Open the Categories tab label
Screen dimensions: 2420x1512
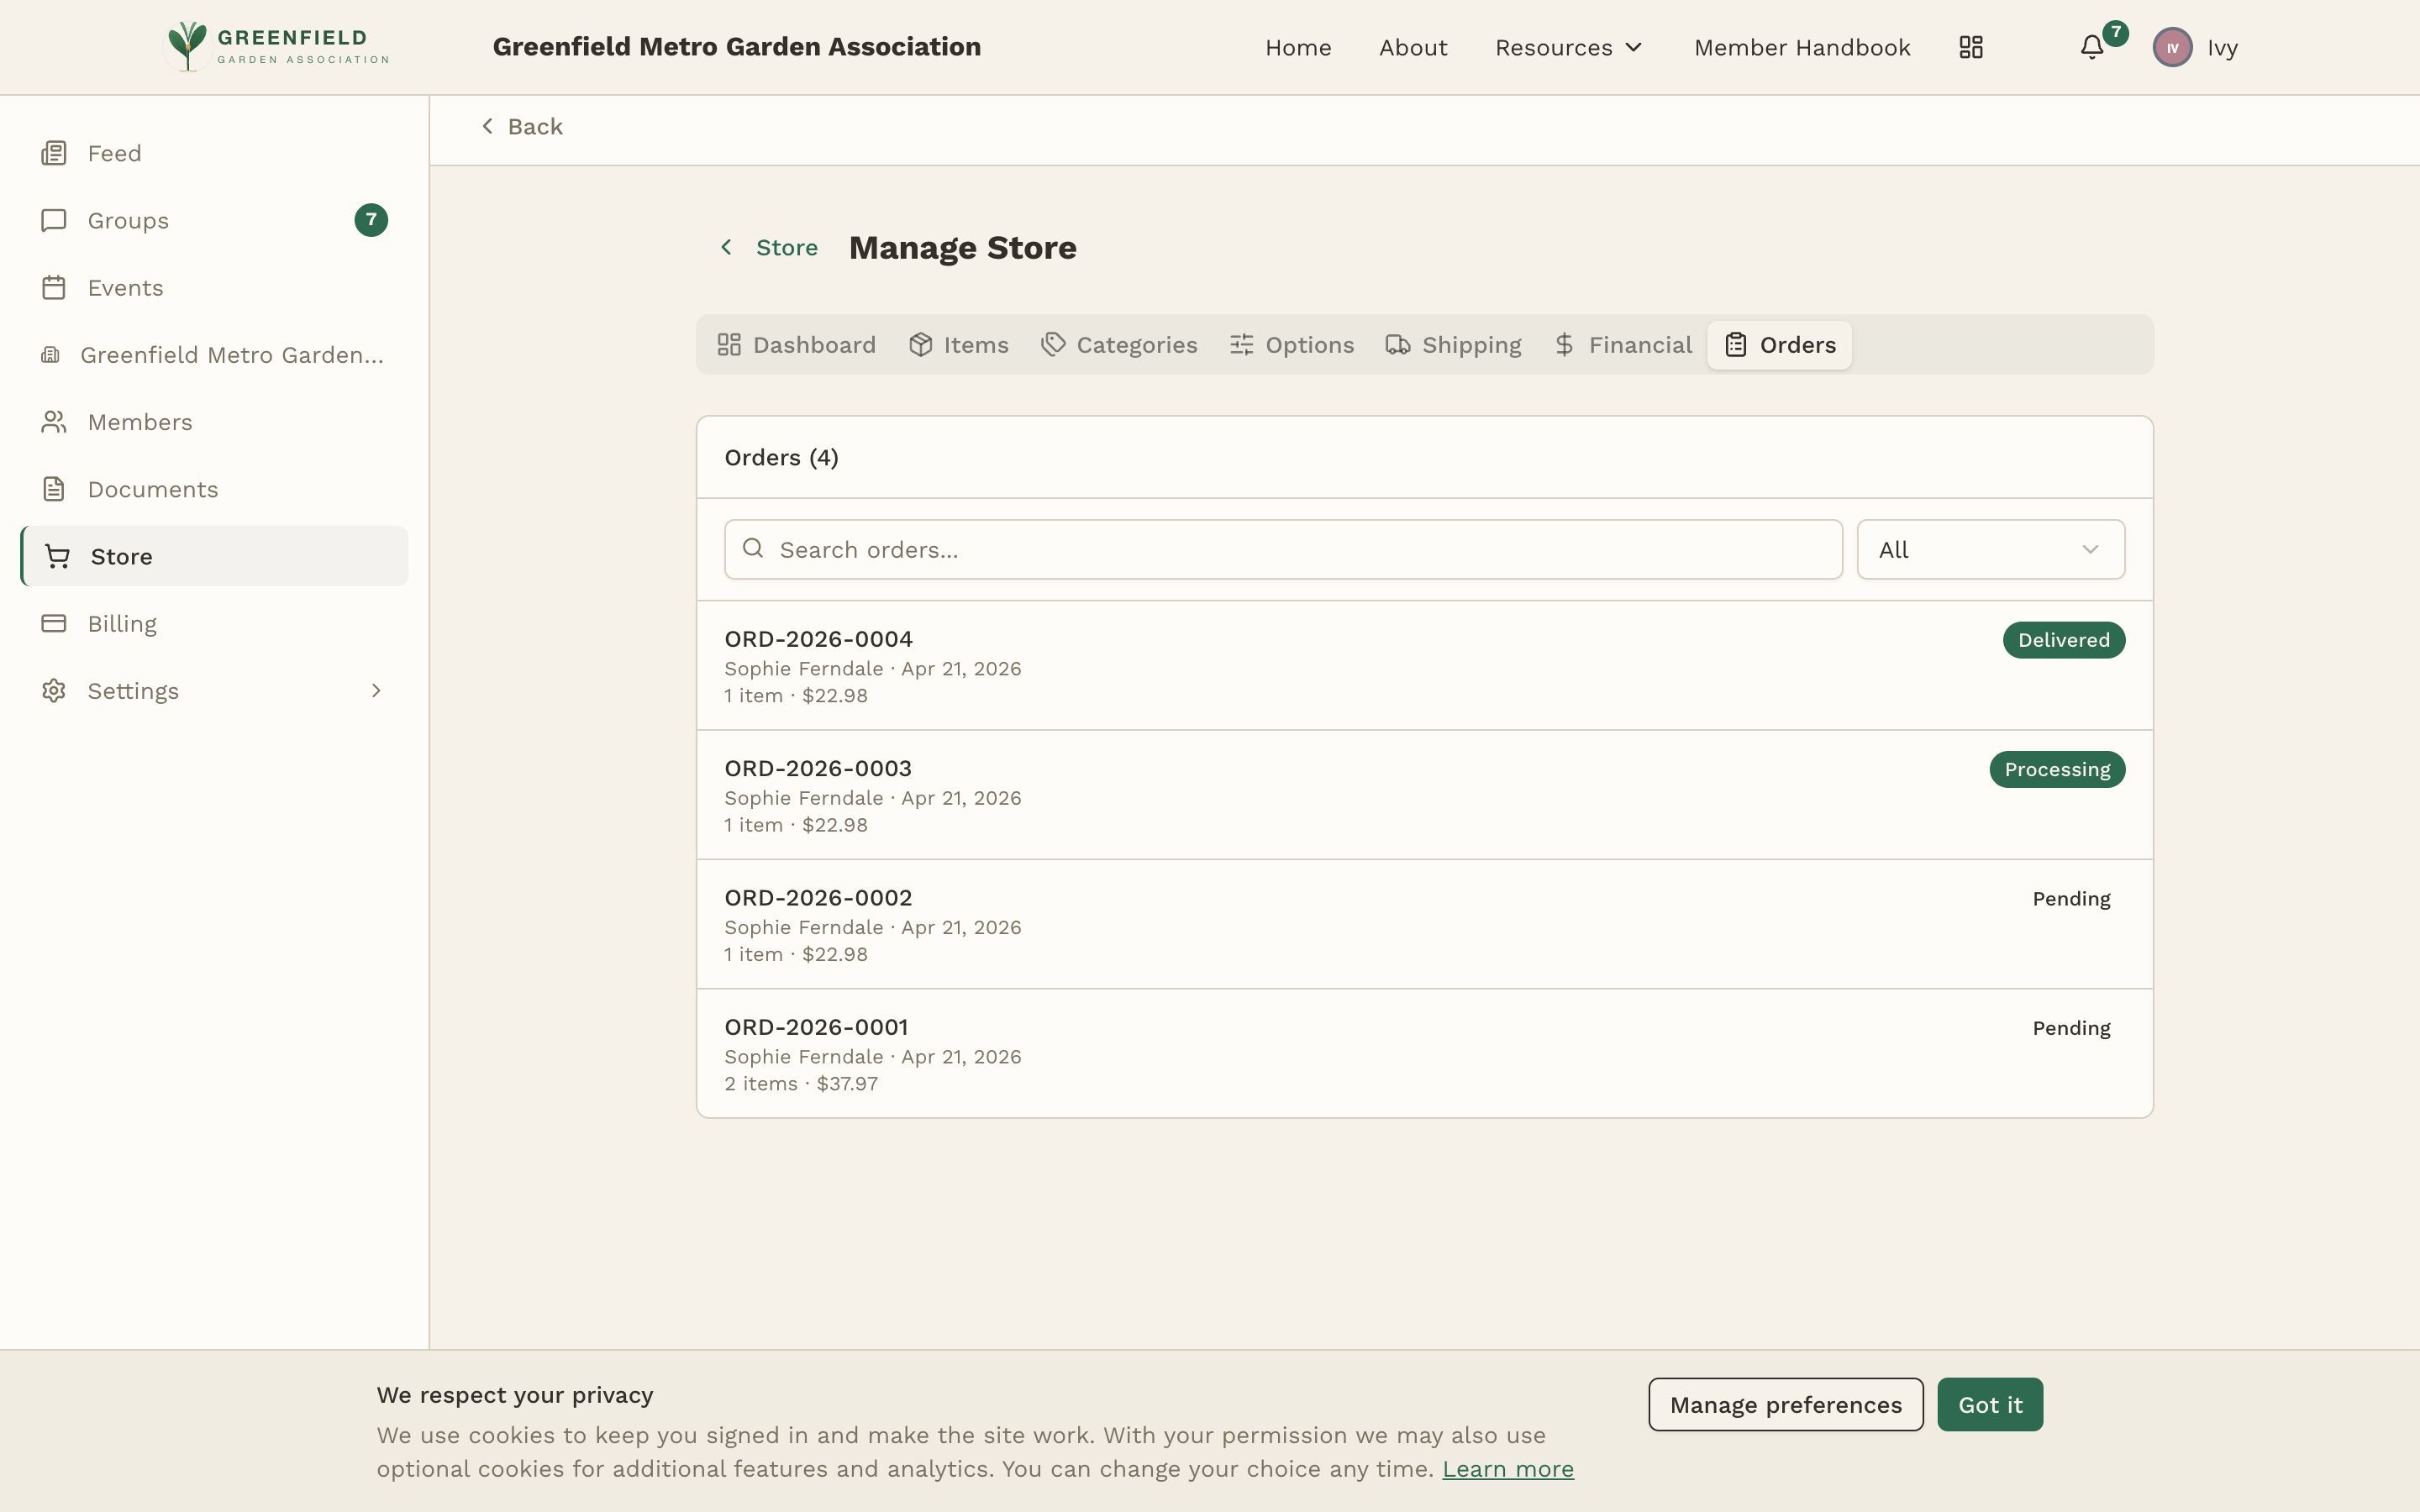1137,345
